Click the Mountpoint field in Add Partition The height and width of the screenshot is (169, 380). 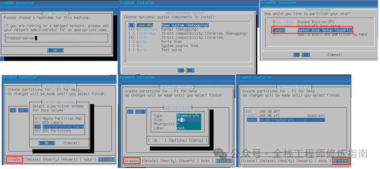point(189,124)
